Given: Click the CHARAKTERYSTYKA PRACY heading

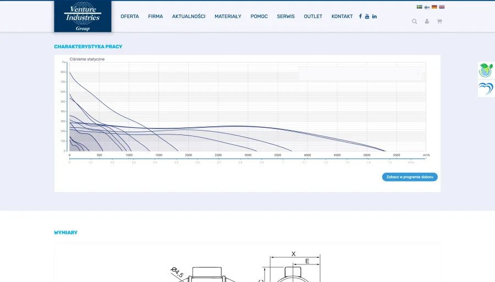Looking at the screenshot, I should 88,47.
